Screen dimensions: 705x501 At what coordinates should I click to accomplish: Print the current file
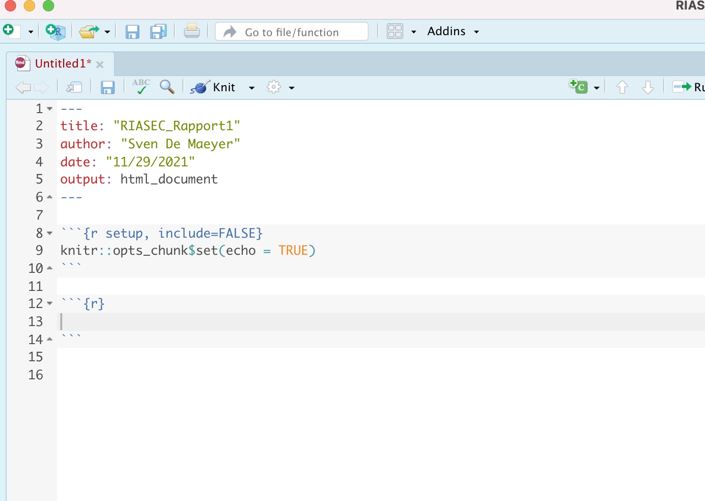[x=192, y=31]
